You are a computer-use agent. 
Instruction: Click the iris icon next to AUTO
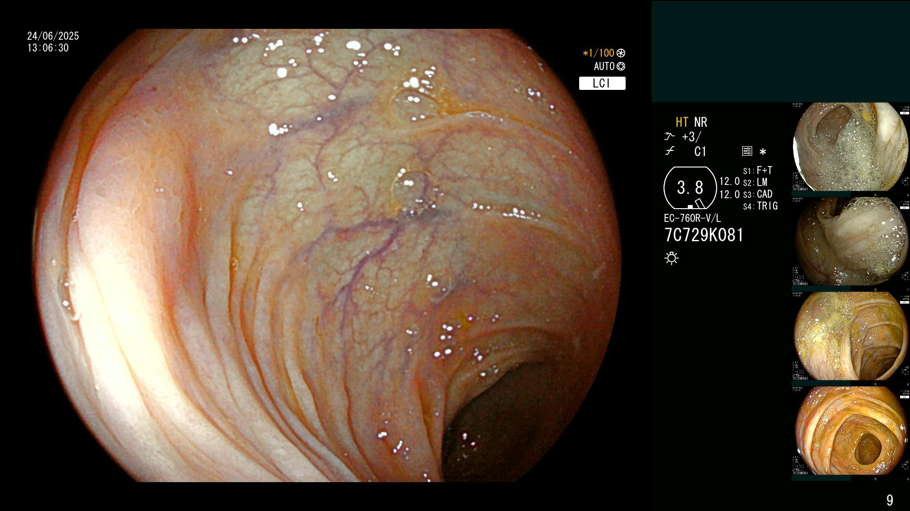(621, 67)
